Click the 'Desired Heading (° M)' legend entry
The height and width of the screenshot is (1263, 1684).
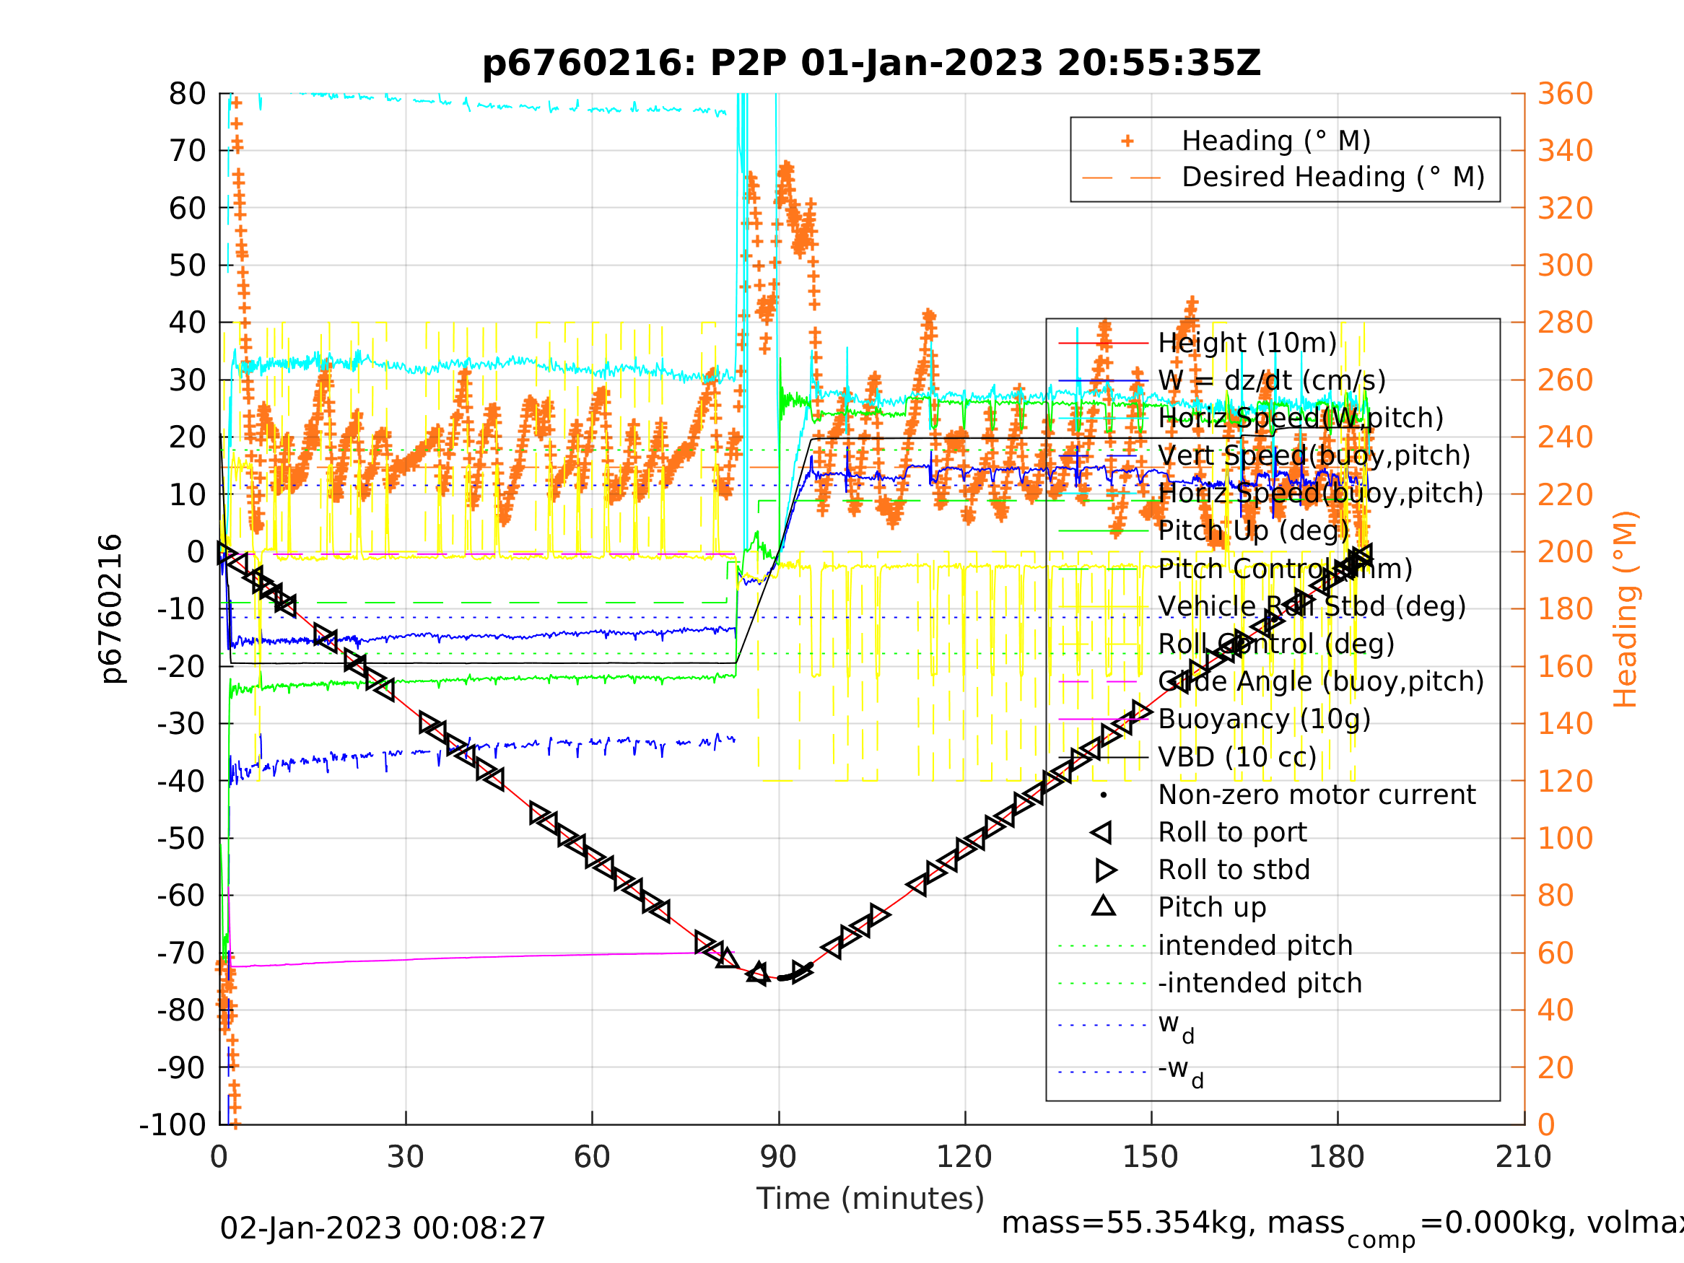1333,177
